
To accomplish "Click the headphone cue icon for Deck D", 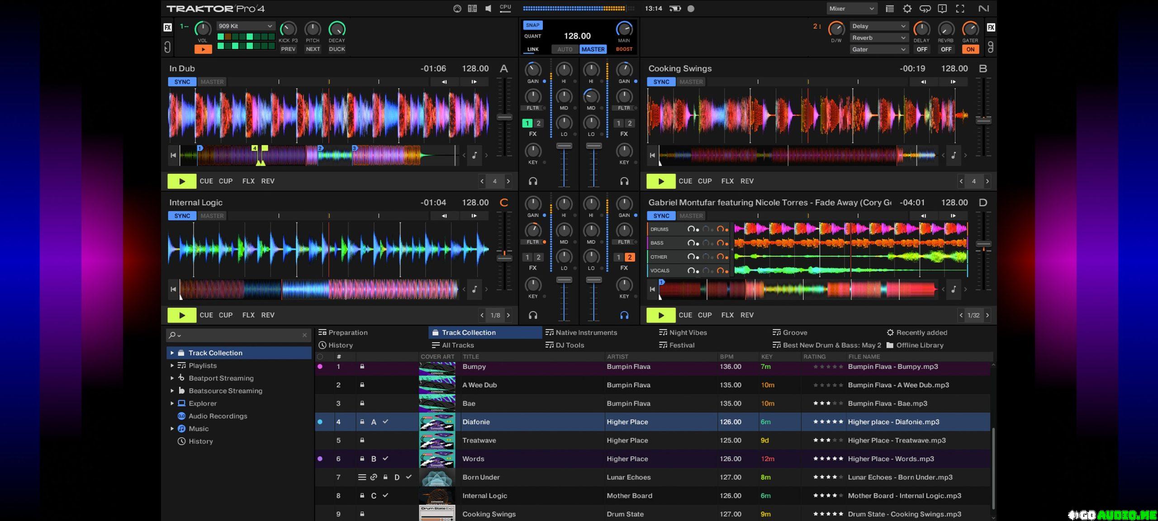I will (x=624, y=315).
